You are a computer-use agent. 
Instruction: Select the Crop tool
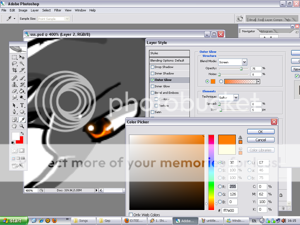point(14,70)
